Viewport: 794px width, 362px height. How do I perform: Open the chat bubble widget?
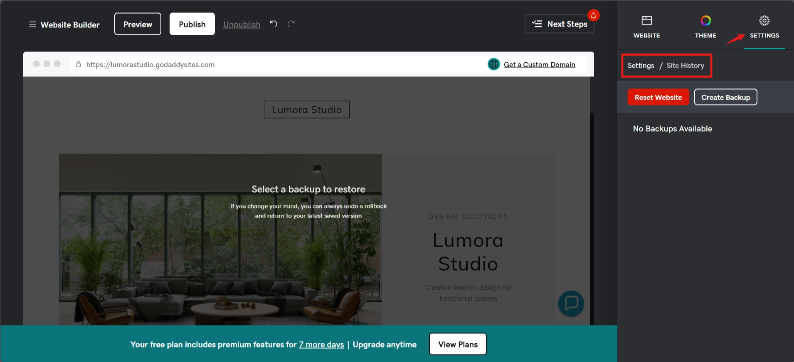click(571, 303)
